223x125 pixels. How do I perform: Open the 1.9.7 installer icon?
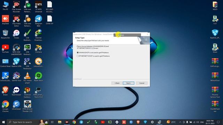coord(215,20)
